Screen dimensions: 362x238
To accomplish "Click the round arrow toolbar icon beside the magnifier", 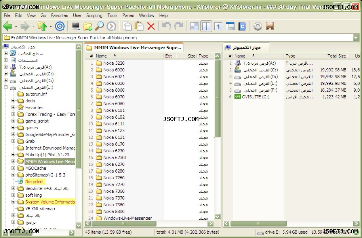I will coord(111,26).
